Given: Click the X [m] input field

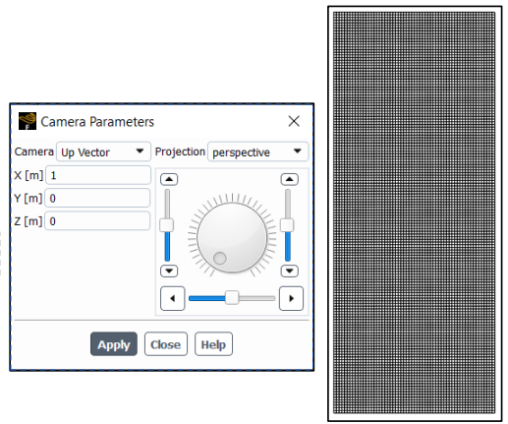Looking at the screenshot, I should point(98,175).
